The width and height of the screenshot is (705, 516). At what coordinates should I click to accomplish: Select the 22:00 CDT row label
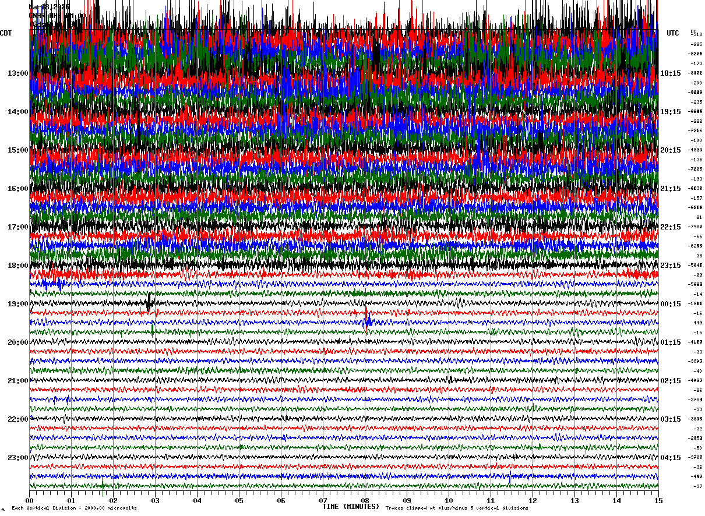18,419
